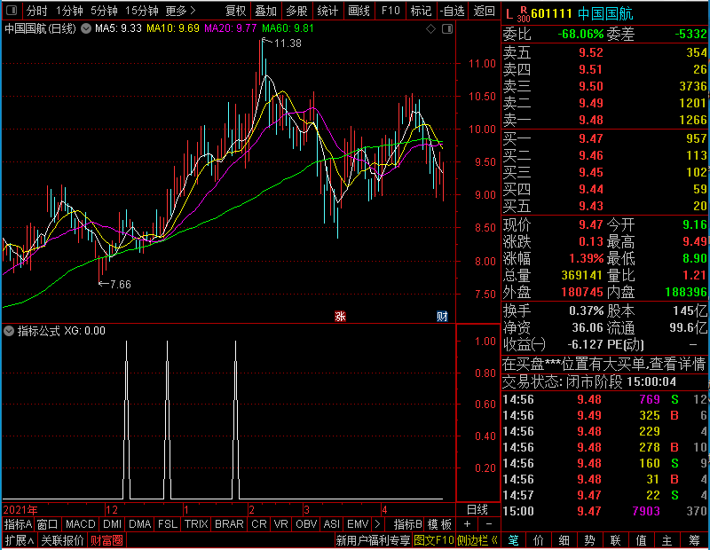
Task: Select the ASI indicator
Action: 331,524
